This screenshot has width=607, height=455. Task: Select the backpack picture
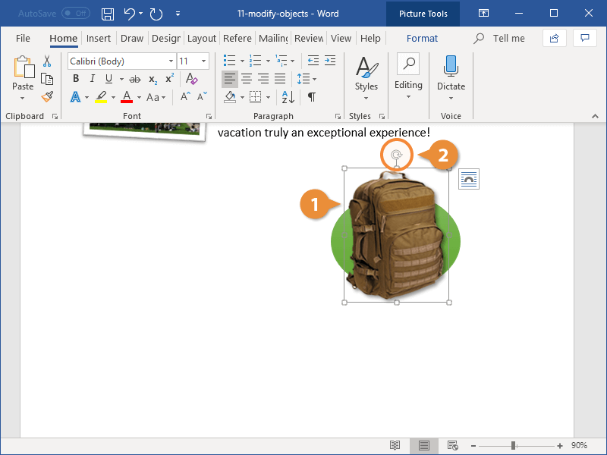pos(396,237)
